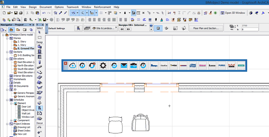The width and height of the screenshot is (269, 137).
Task: Click the weber brand button
Action: point(173,65)
